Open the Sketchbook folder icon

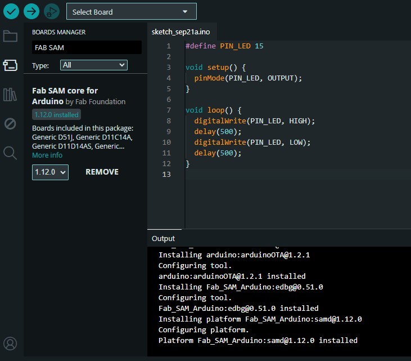point(10,37)
